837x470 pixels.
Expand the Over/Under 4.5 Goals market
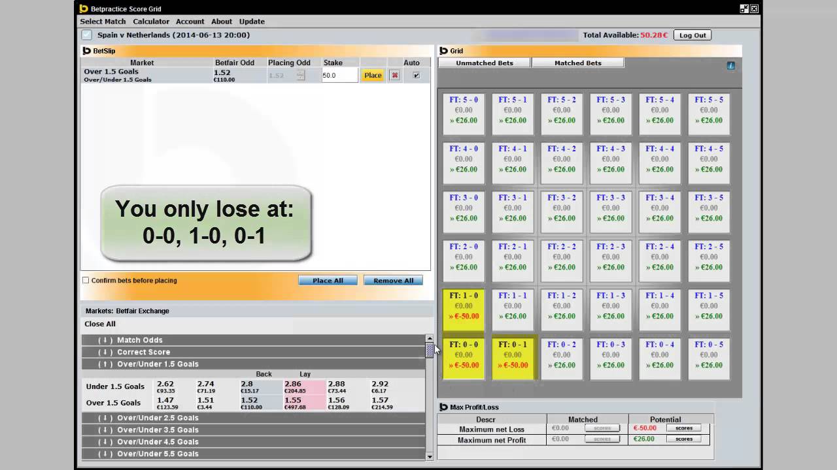253,442
